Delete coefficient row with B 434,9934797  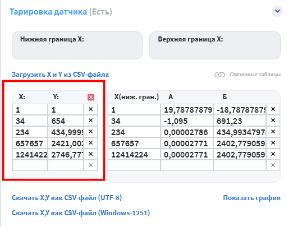click(x=273, y=132)
